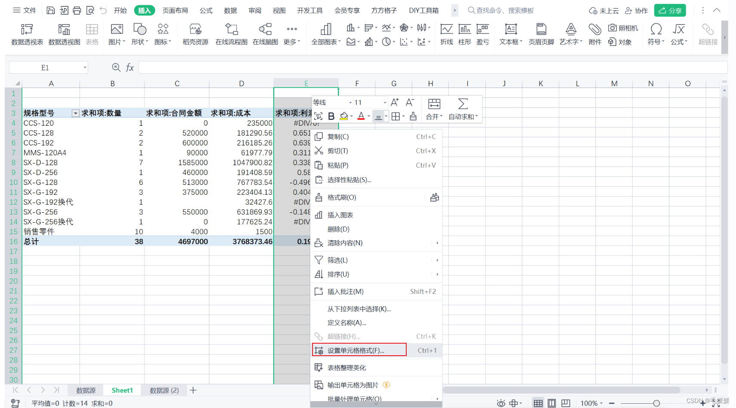The height and width of the screenshot is (408, 736).
Task: Open the Shapes (形状) gallery
Action: [x=140, y=34]
